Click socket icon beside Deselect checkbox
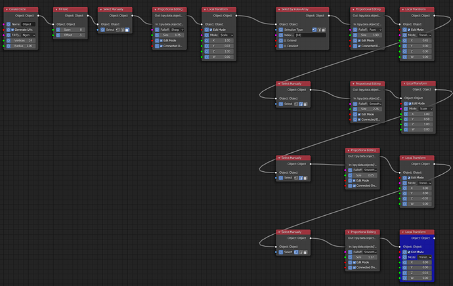Image resolution: width=453 pixels, height=286 pixels. click(x=281, y=46)
